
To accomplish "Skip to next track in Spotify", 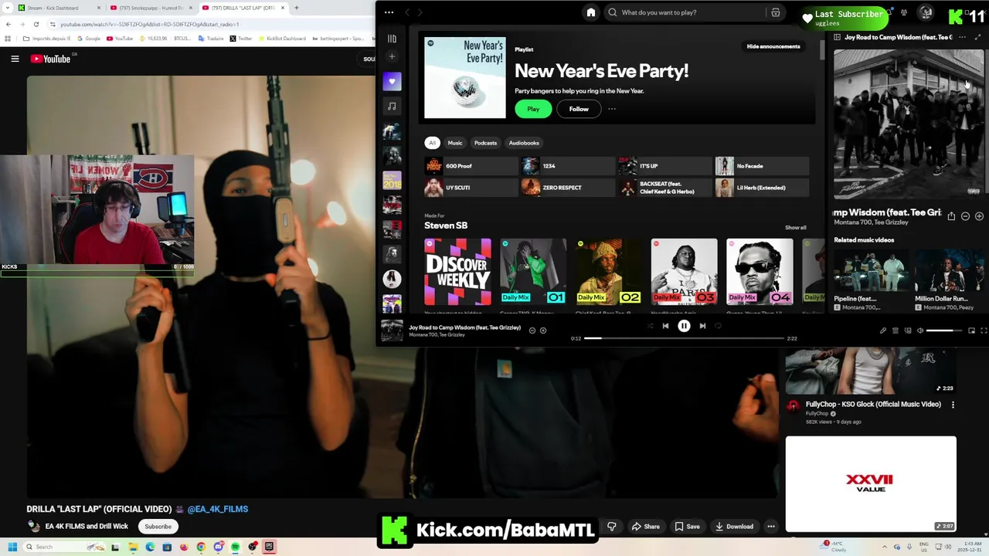I will [702, 326].
